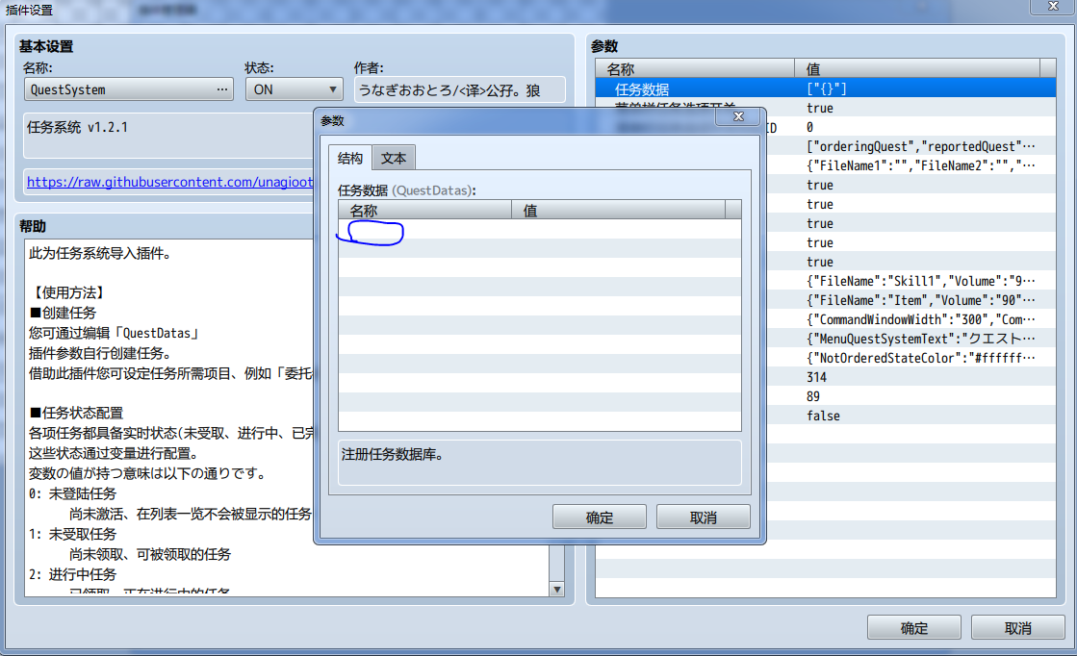This screenshot has width=1077, height=656.
Task: Click the help panel's scroll-down arrow
Action: pos(557,589)
